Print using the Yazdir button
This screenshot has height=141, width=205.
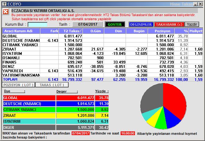point(192,24)
